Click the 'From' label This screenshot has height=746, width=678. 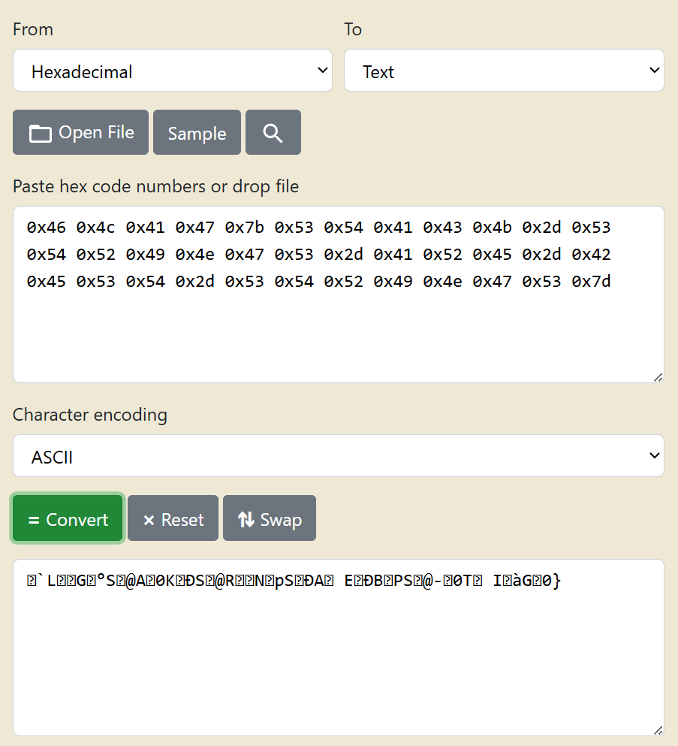click(33, 29)
